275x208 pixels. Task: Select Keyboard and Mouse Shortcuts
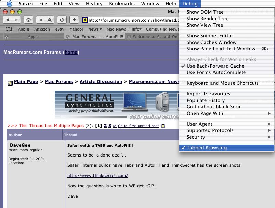[227, 83]
